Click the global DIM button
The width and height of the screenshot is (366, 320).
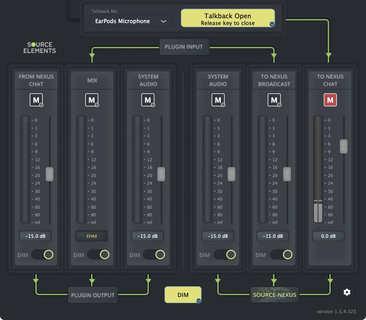[x=183, y=295]
